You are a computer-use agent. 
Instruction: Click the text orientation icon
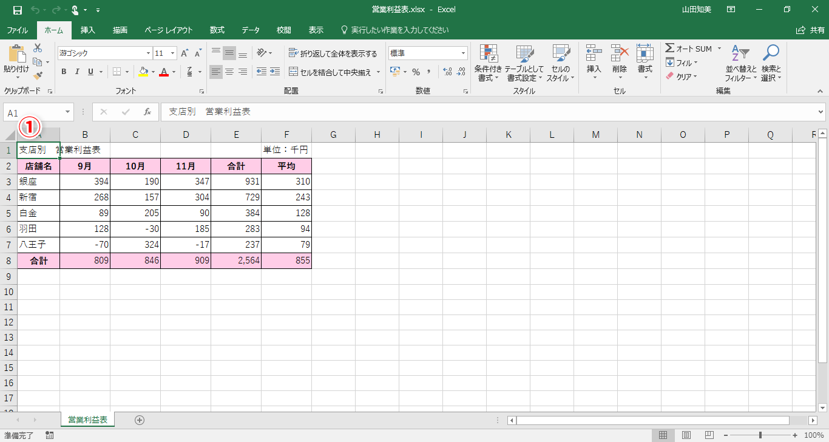[x=261, y=53]
